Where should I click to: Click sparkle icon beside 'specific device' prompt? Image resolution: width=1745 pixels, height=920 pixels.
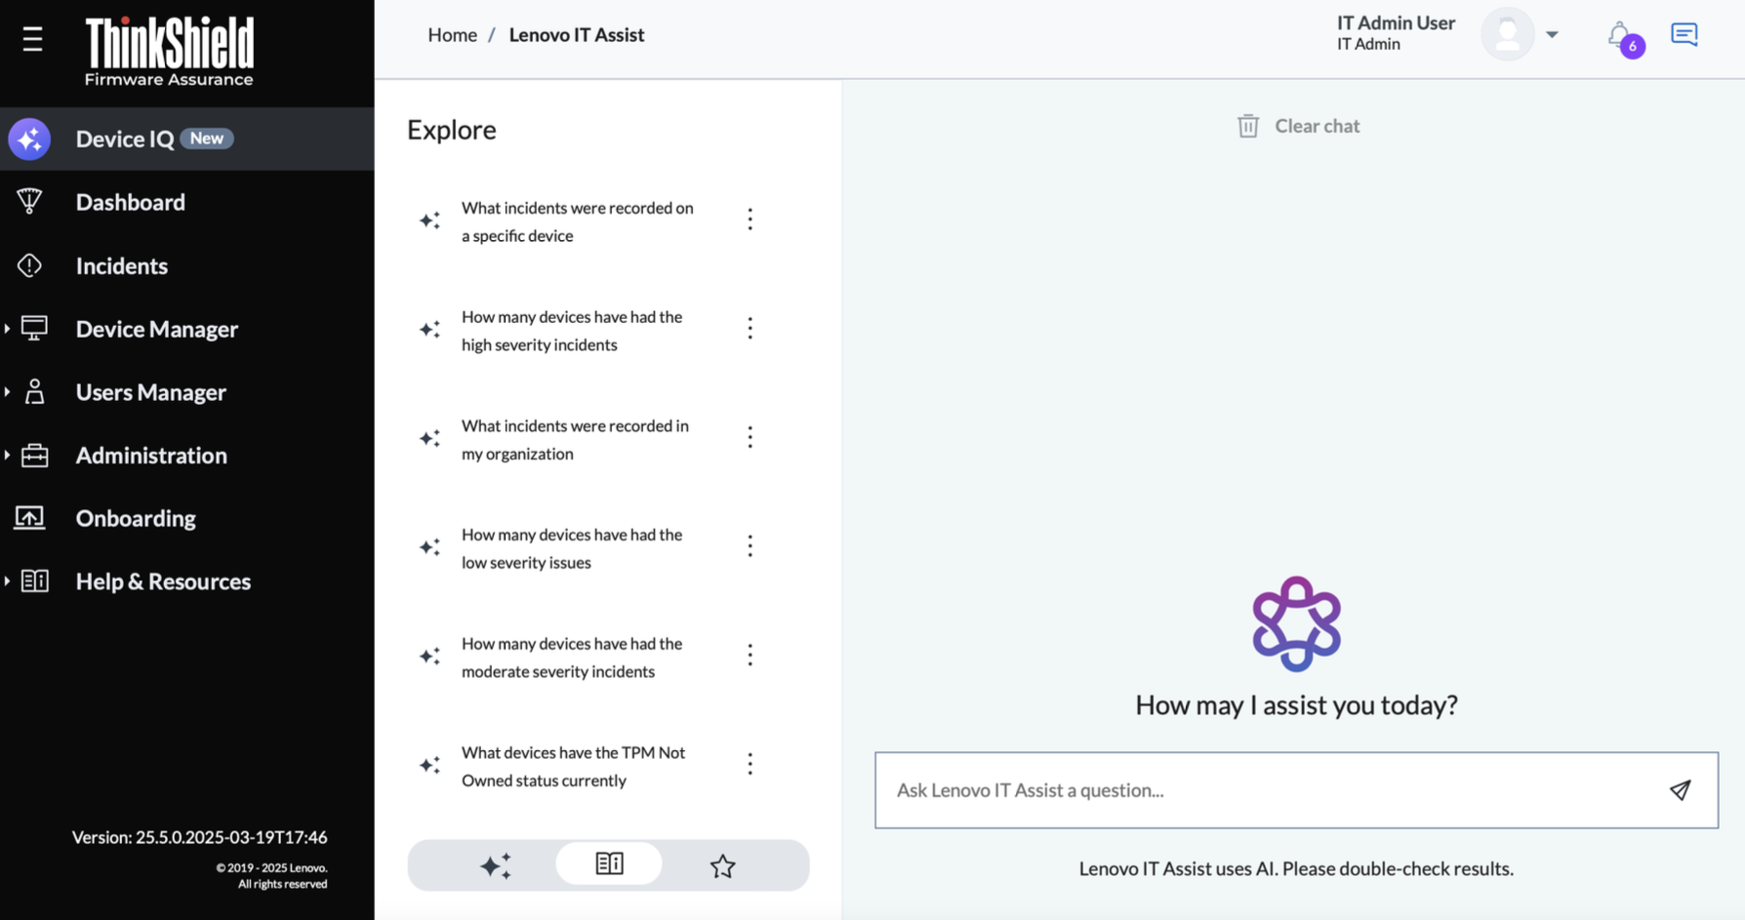click(x=429, y=220)
